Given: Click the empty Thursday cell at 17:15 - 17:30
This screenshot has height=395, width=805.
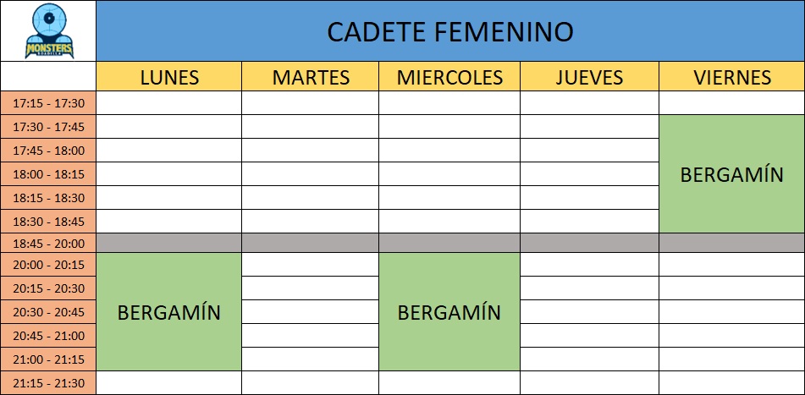Looking at the screenshot, I should pyautogui.click(x=589, y=103).
